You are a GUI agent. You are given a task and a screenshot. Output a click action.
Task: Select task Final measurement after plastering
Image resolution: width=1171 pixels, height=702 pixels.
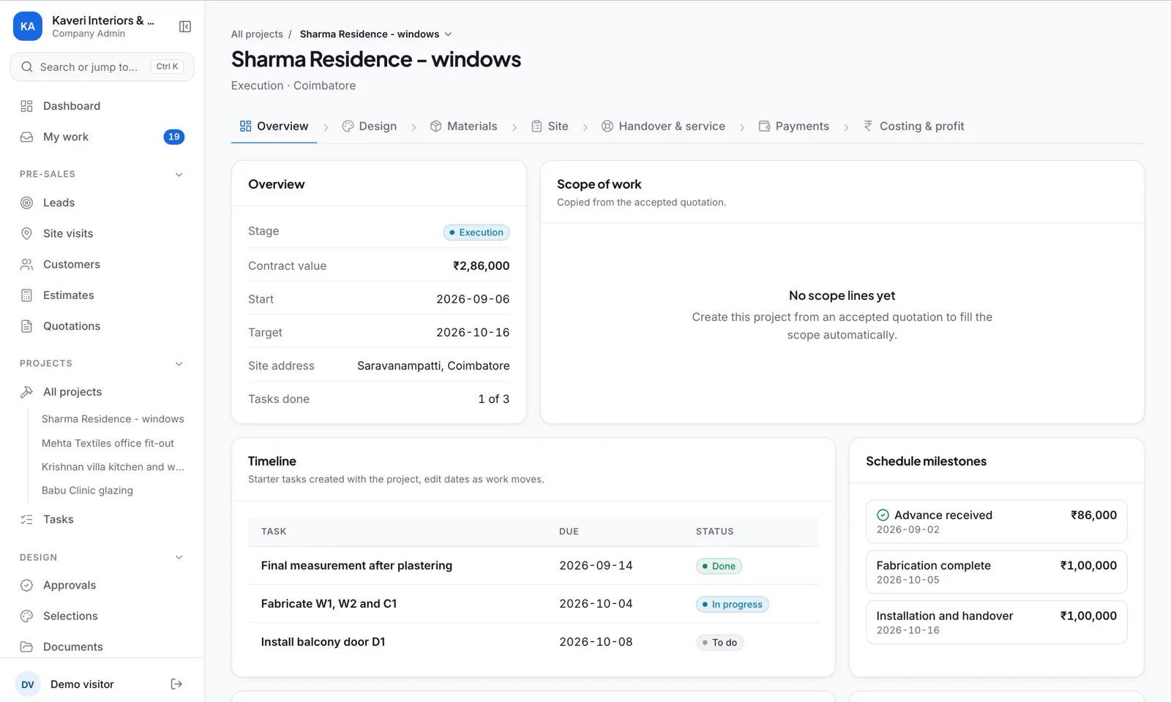point(356,565)
